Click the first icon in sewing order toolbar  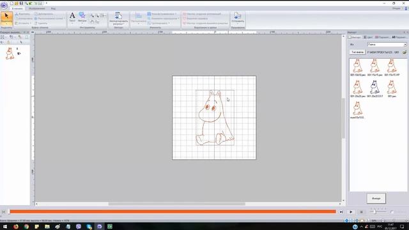(3, 37)
